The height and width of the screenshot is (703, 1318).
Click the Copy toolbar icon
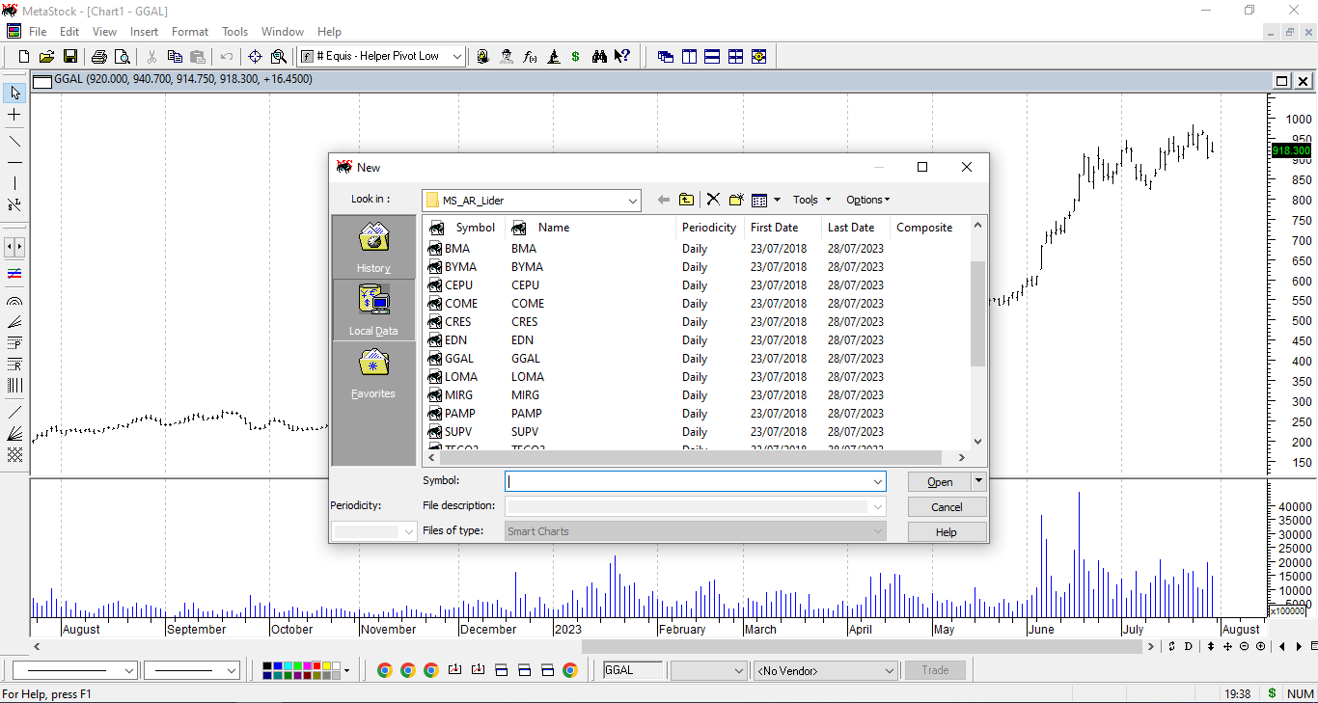[x=175, y=57]
